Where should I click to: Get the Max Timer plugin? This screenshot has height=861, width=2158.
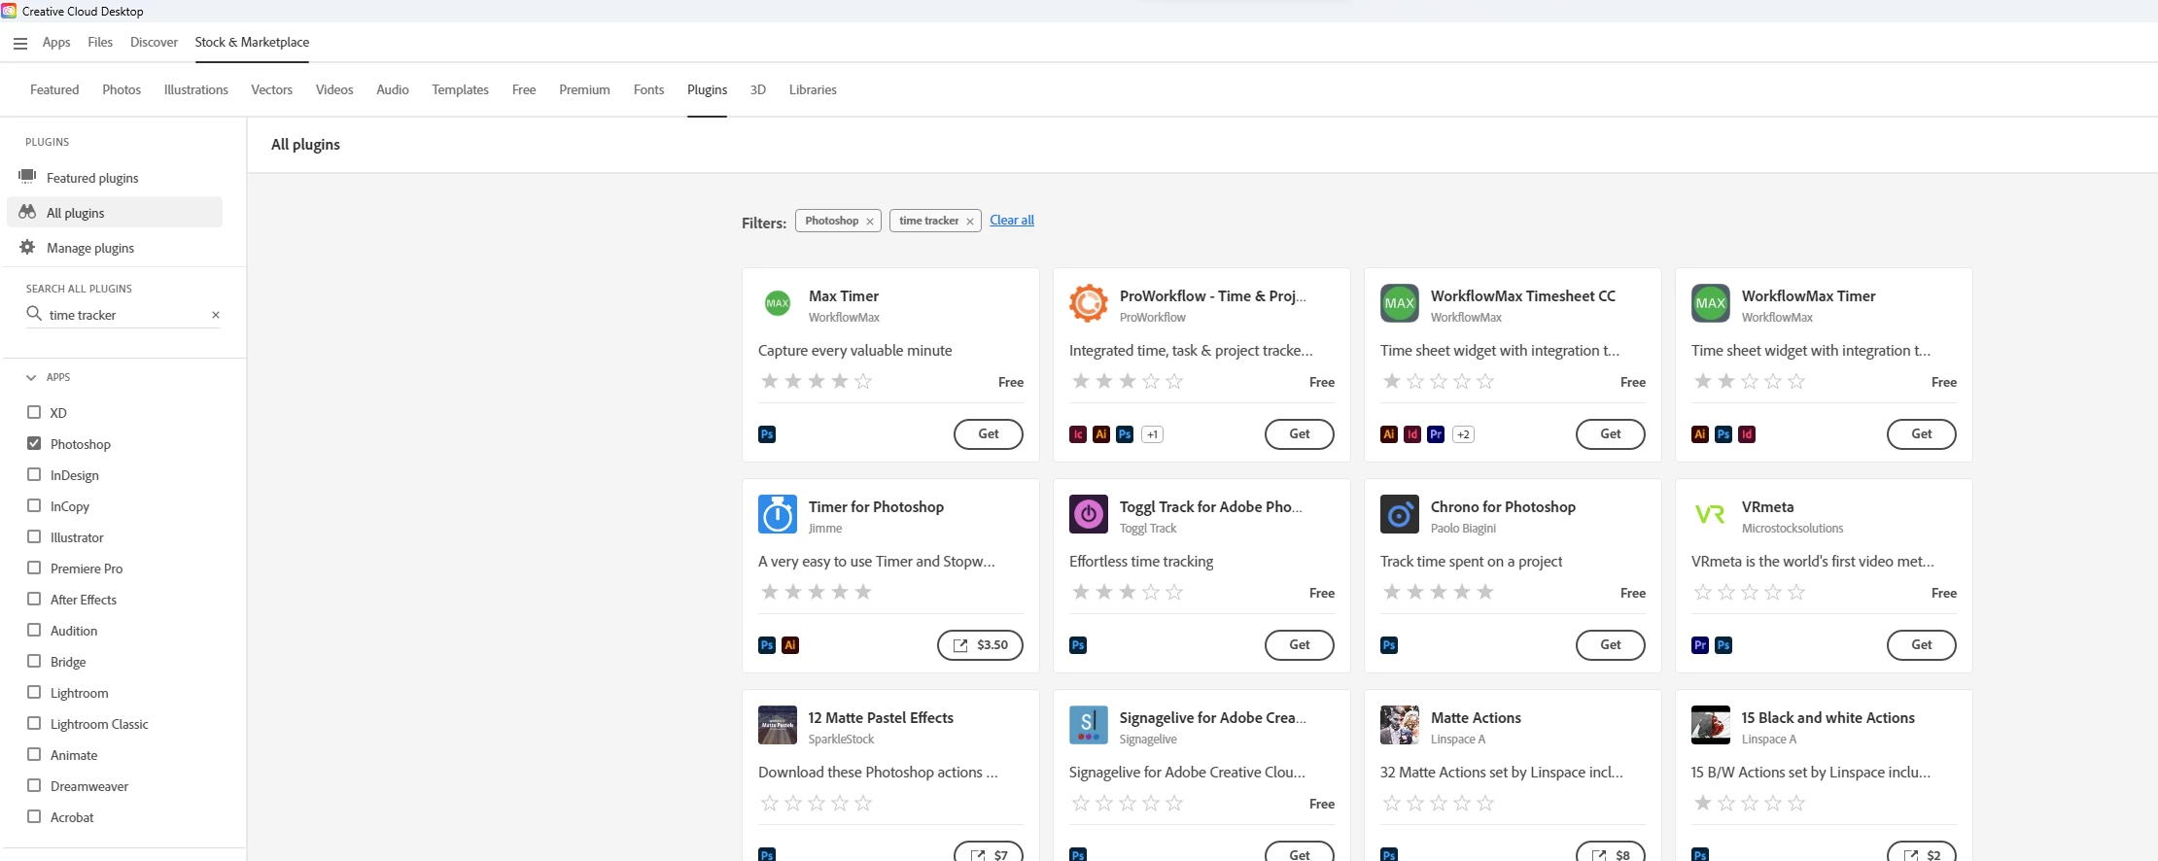pos(989,434)
